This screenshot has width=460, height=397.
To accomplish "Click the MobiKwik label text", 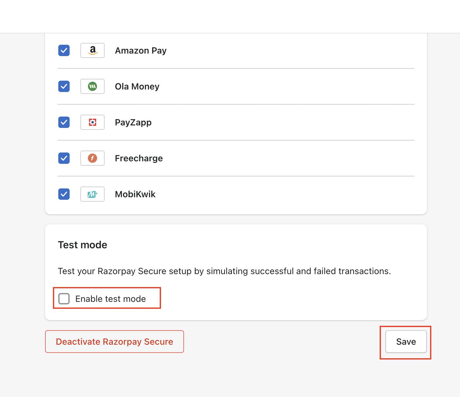I will [135, 194].
